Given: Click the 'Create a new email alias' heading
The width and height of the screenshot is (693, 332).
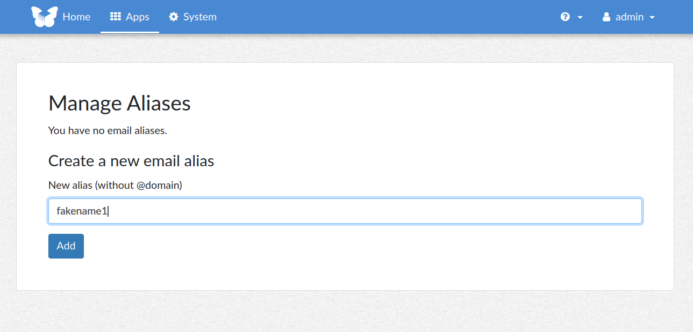Looking at the screenshot, I should coord(131,161).
